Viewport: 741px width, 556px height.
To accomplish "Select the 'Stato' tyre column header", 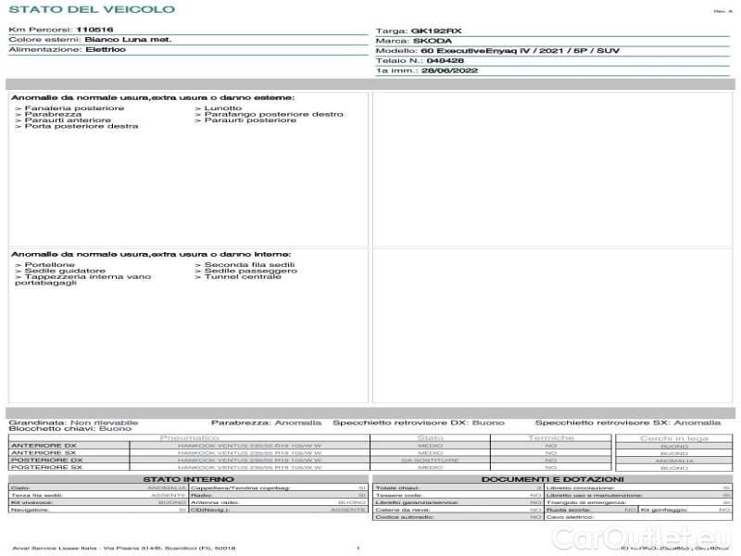I will [431, 438].
